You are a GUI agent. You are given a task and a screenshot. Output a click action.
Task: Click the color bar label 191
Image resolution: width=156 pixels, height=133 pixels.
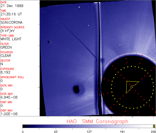[x=122, y=131]
